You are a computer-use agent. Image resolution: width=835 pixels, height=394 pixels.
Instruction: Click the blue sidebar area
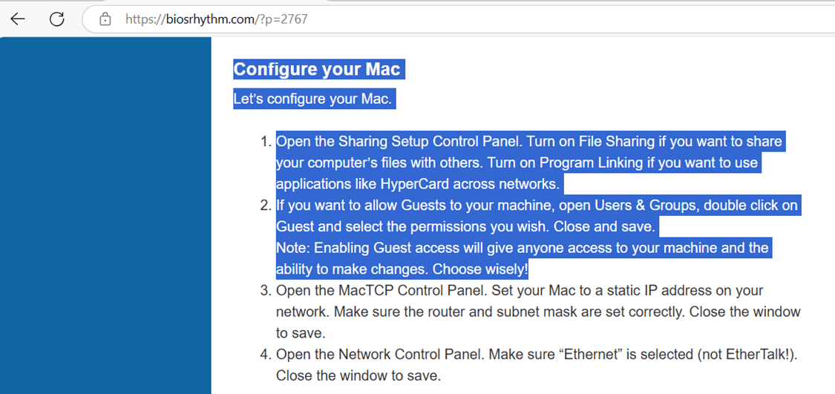click(105, 216)
